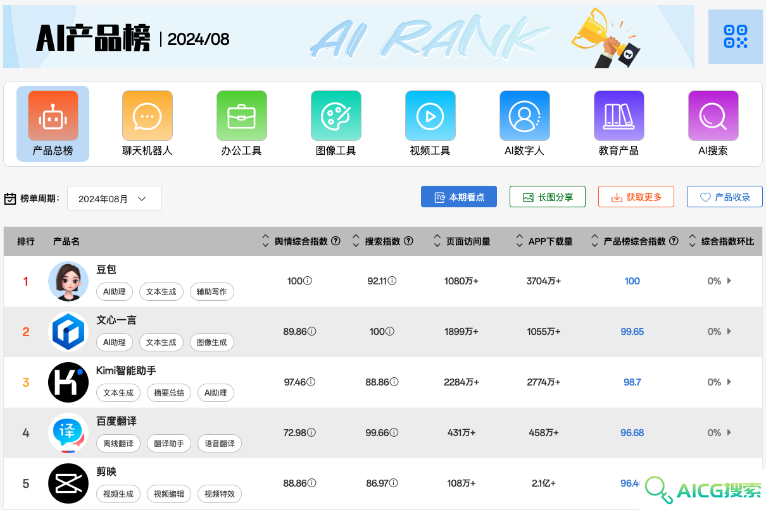Click 文心一言's 99.65 composite index value
The image size is (766, 510).
(x=632, y=331)
